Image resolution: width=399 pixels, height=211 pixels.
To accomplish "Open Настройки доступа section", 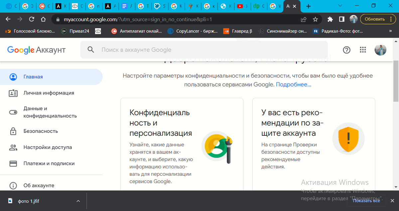I will tap(51, 147).
